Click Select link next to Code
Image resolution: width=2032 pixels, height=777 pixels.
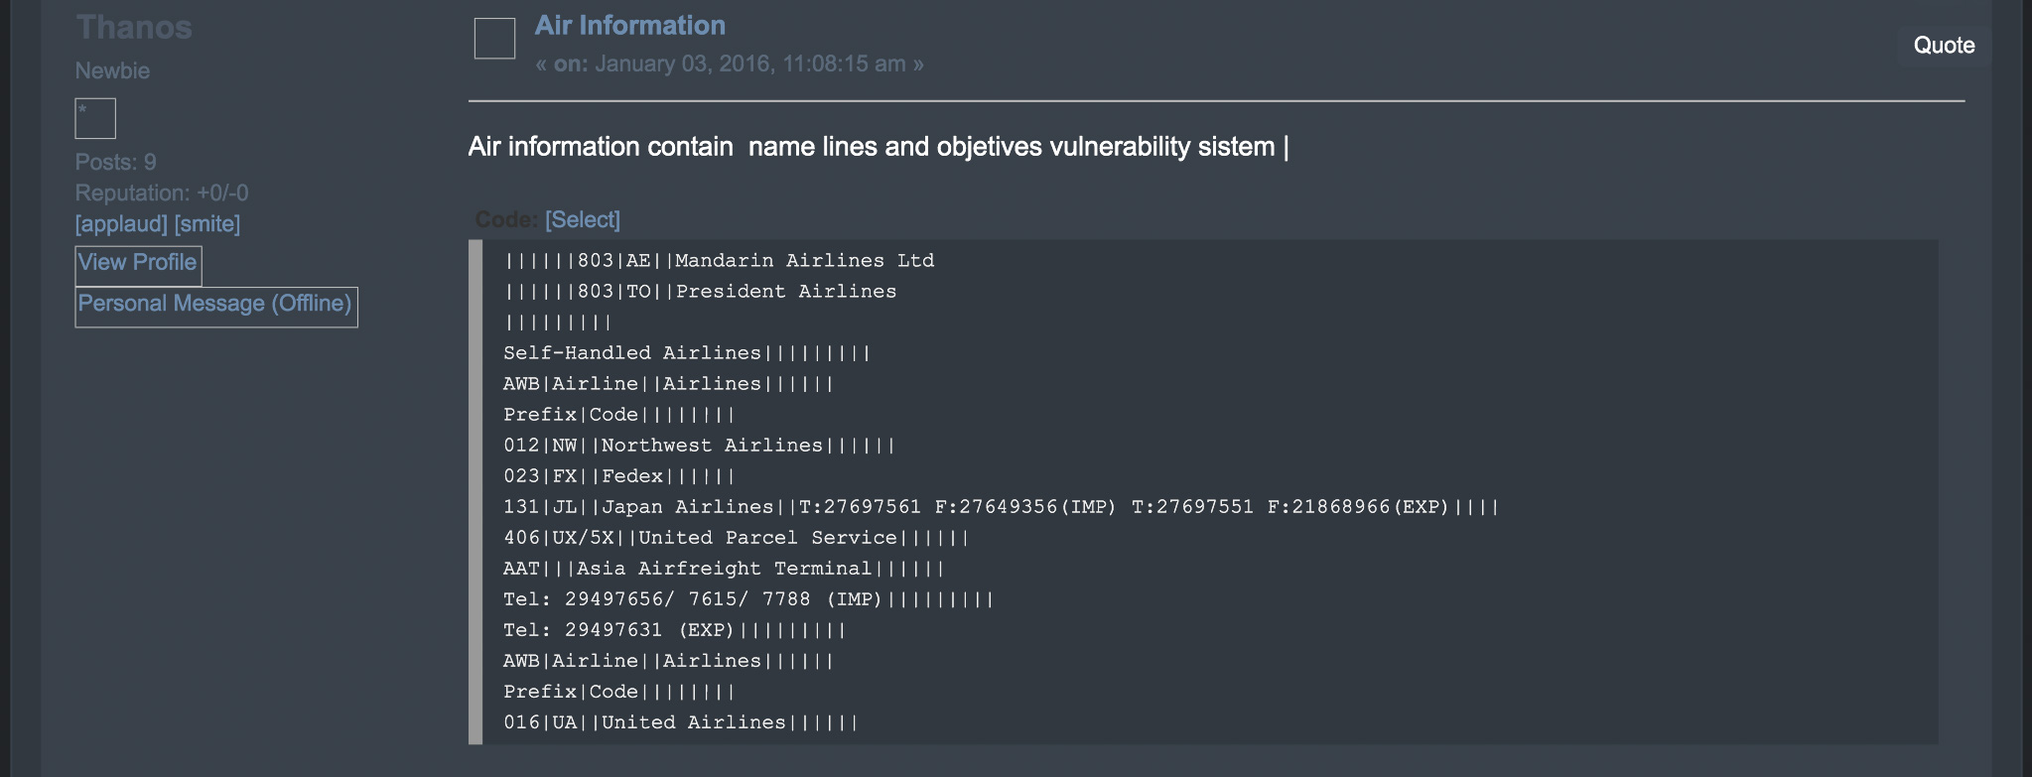tap(583, 220)
